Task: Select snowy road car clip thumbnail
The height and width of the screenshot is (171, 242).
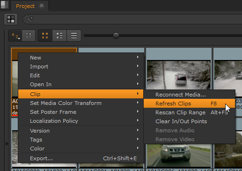Action: point(179,74)
